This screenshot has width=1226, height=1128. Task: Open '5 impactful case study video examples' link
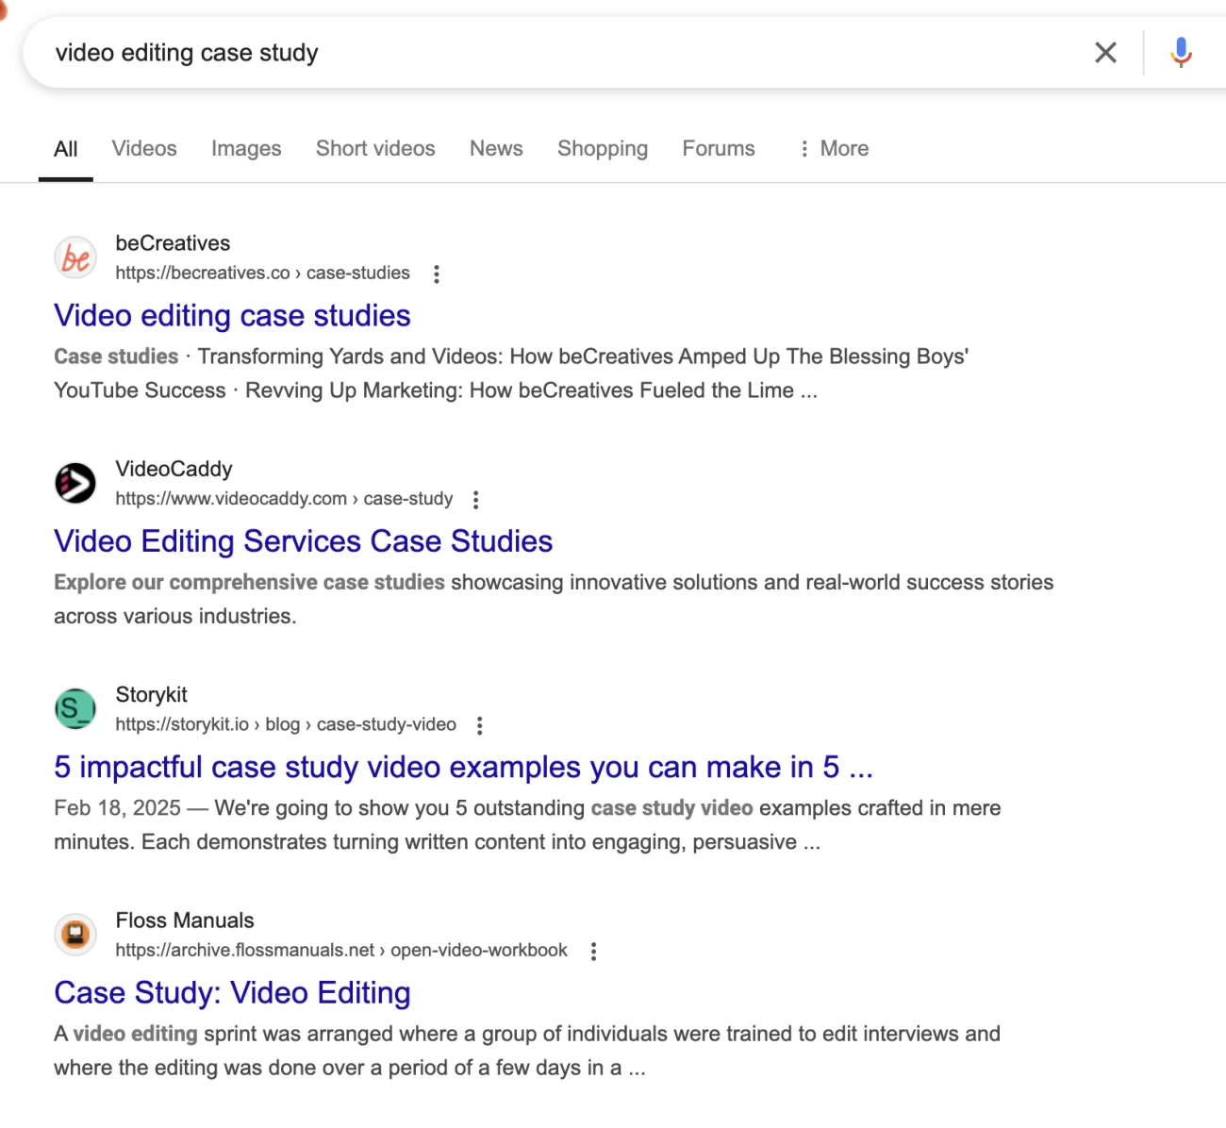pyautogui.click(x=464, y=767)
